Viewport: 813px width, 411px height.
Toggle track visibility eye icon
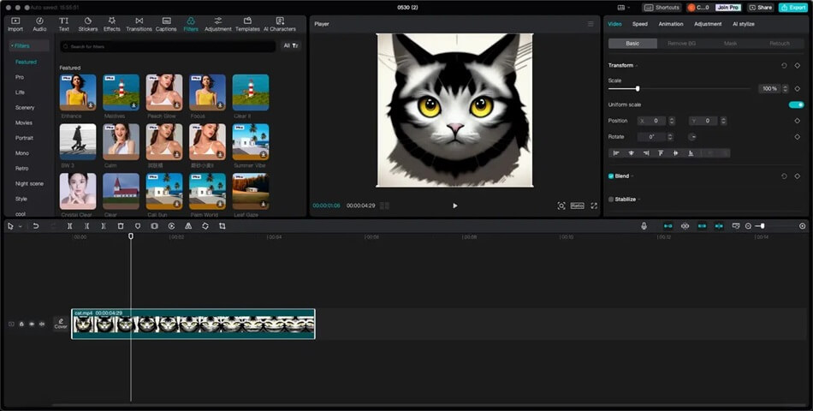click(32, 325)
